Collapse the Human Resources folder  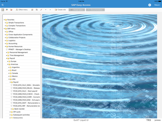5,47
